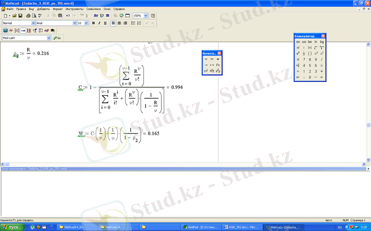Set left text alignment
The image size is (371, 231).
click(113, 23)
